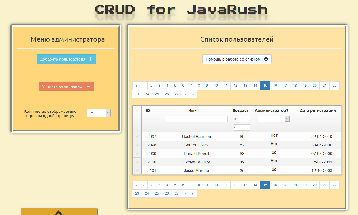Open Помощь в работе со списком
This screenshot has width=358, height=215.
(237, 59)
